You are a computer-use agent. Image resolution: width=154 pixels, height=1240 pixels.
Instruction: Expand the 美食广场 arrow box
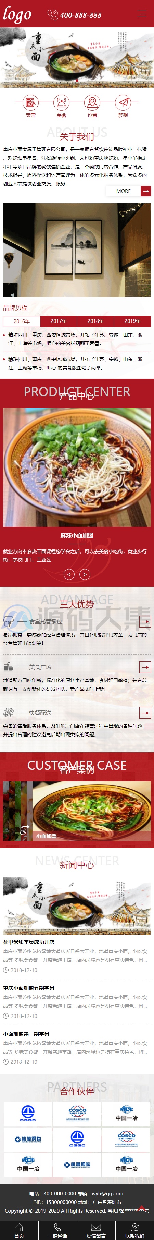pyautogui.click(x=145, y=667)
